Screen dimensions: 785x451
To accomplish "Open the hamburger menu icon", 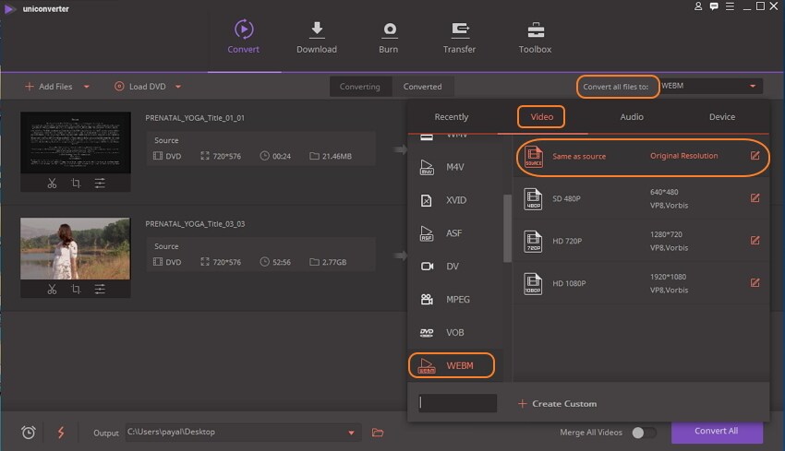I will pyautogui.click(x=730, y=6).
